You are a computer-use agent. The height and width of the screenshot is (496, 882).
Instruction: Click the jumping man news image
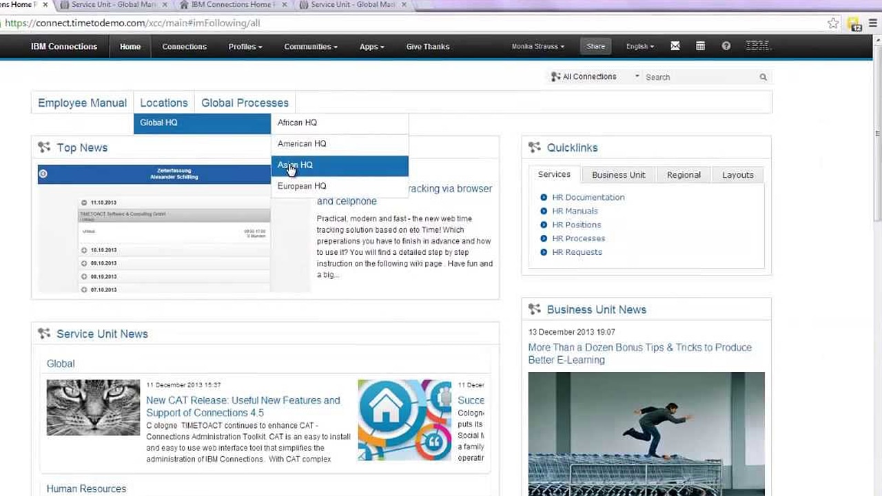646,434
